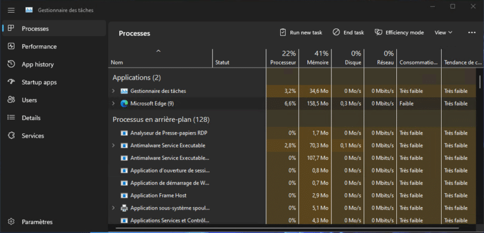
Task: Expand the Antimalware Service Executable 2,8% row
Action: (x=113, y=145)
